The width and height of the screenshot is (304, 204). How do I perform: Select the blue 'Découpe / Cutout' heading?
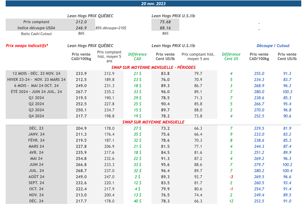click(273, 46)
